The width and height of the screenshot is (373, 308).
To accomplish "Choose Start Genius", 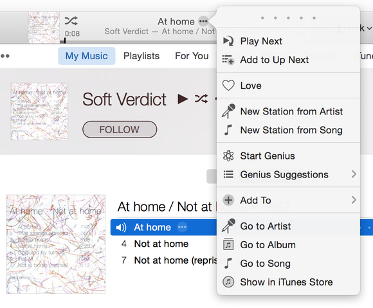I will (288, 156).
